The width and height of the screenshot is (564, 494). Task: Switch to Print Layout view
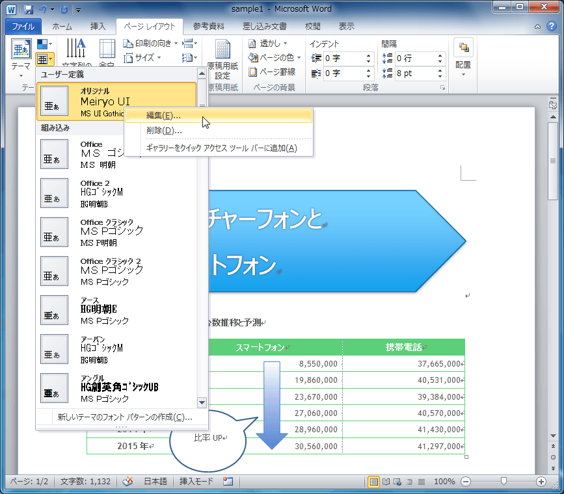(x=374, y=482)
